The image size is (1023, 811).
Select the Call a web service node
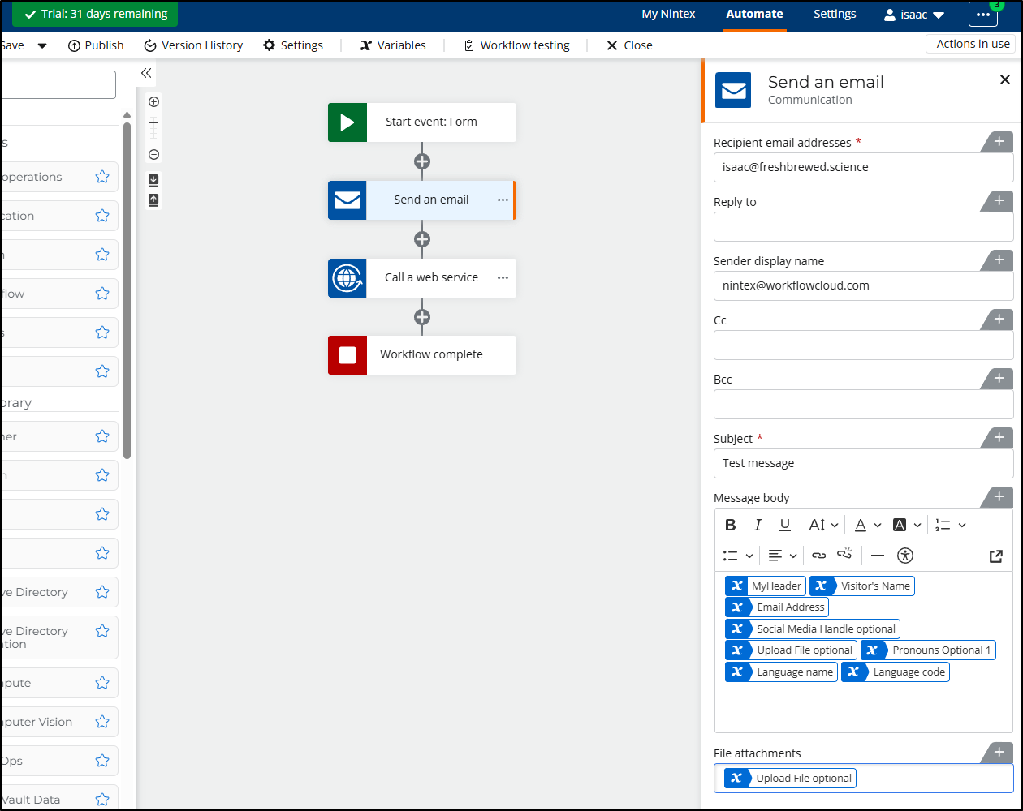422,277
